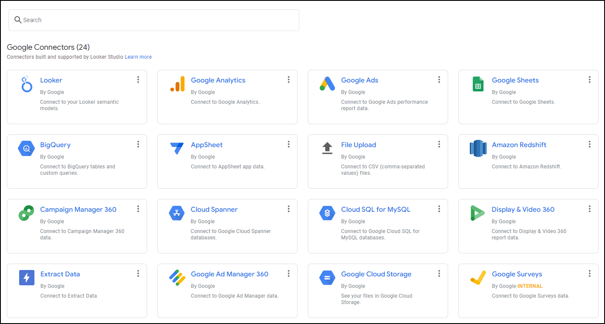Viewport: 605px width, 324px height.
Task: Click the Google Ad Manager 360 icon
Action: [x=177, y=278]
